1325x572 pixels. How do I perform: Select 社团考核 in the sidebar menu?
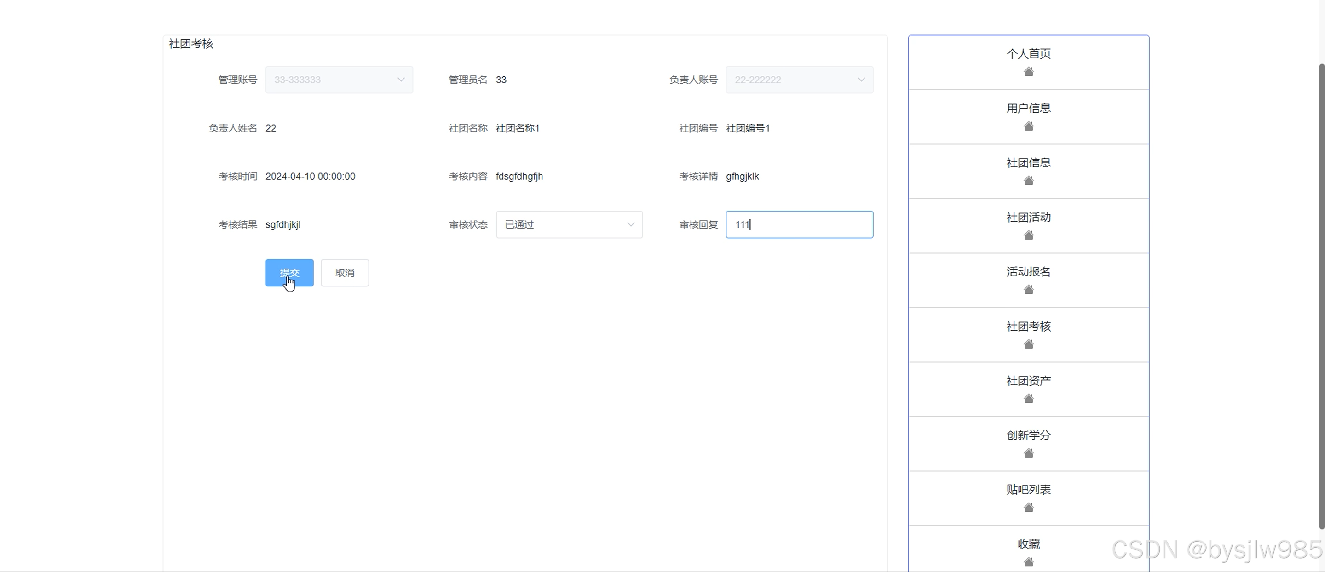1028,335
